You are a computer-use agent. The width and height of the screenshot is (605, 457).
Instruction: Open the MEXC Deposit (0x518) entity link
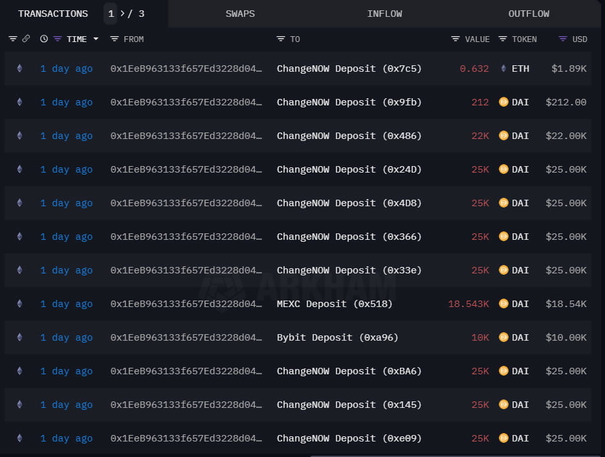(x=335, y=304)
